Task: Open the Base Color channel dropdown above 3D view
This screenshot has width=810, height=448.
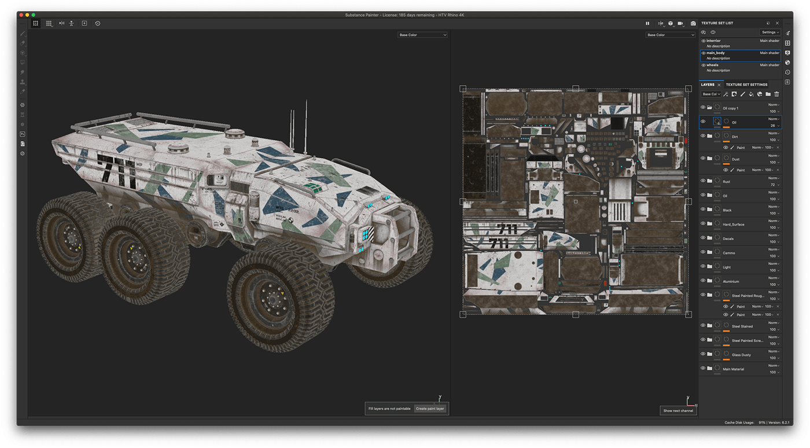Action: 422,35
